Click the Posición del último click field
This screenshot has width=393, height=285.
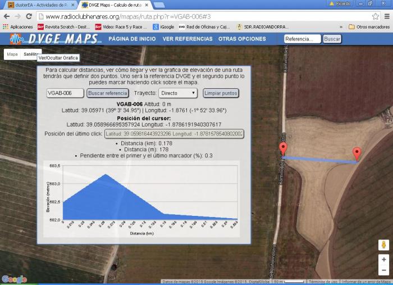click(174, 134)
